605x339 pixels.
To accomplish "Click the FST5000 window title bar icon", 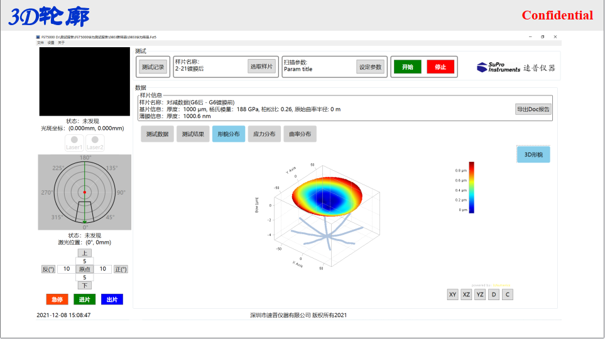I will 38,37.
